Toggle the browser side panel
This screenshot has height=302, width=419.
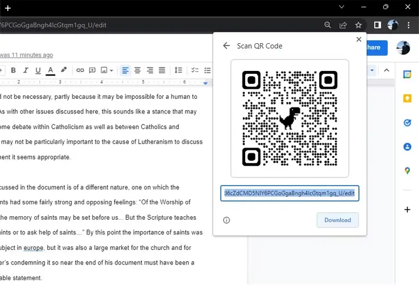coord(378,25)
